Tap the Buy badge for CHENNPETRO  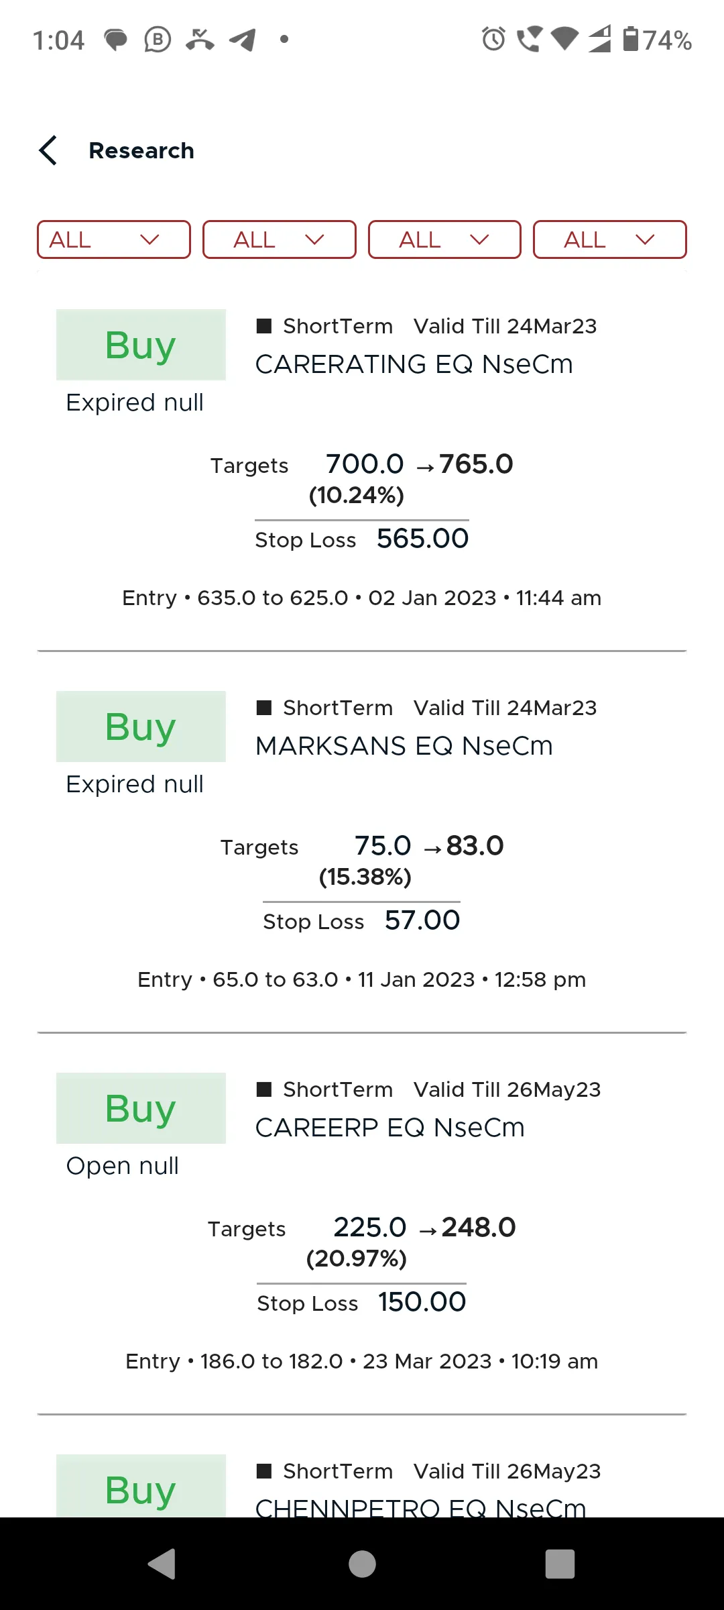pyautogui.click(x=141, y=1486)
